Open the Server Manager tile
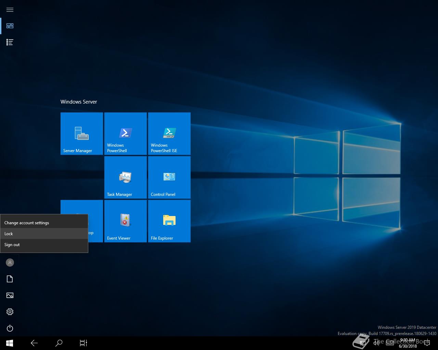Image resolution: width=438 pixels, height=350 pixels. (x=82, y=134)
